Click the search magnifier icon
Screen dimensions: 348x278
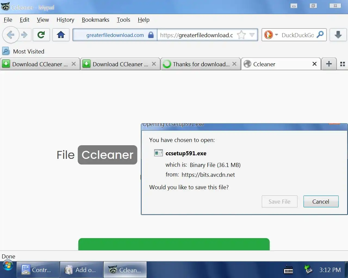click(320, 34)
